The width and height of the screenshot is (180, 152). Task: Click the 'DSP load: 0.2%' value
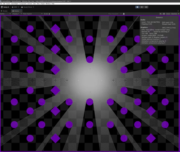point(168,22)
